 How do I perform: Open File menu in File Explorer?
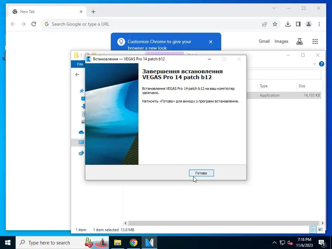(80, 64)
